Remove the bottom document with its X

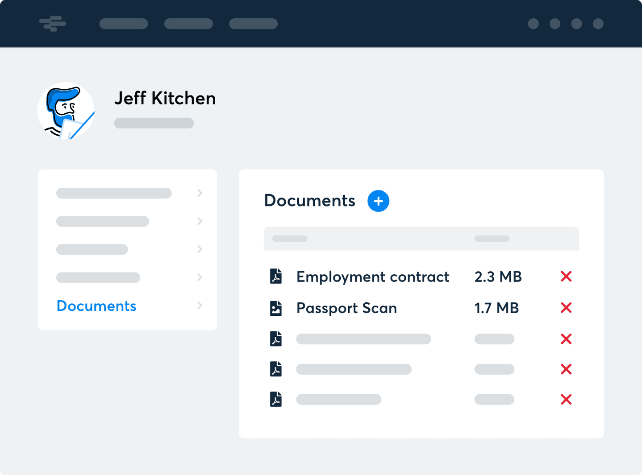click(566, 399)
